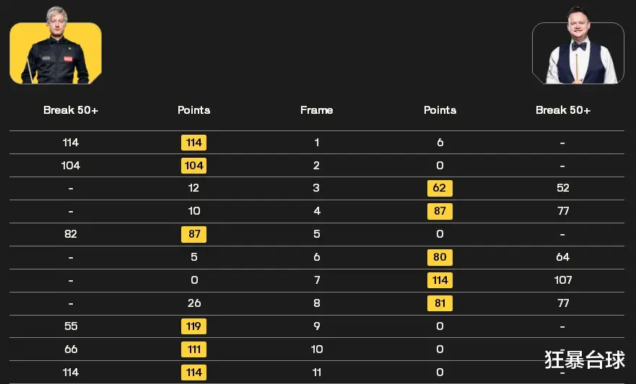The height and width of the screenshot is (384, 636).
Task: Click the left Break 50+ column header
Action: click(x=71, y=110)
